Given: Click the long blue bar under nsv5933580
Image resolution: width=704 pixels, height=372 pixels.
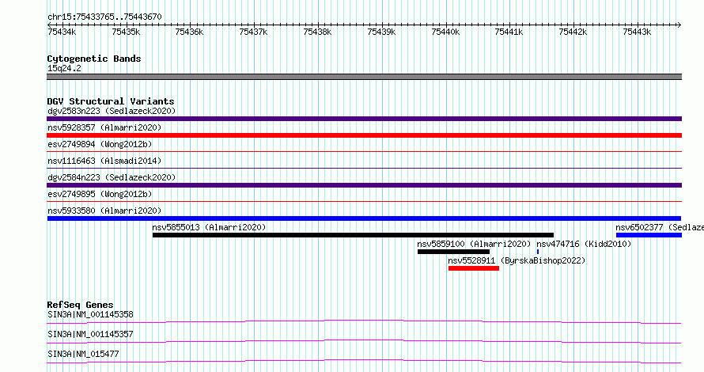Looking at the screenshot, I should point(364,218).
